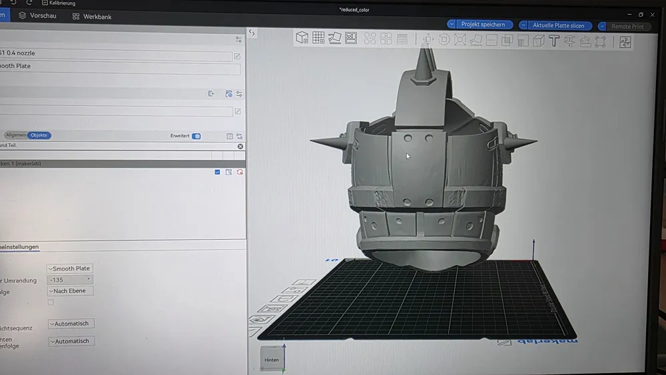The width and height of the screenshot is (666, 375).
Task: Click the Variable layer height icon
Action: (x=402, y=39)
